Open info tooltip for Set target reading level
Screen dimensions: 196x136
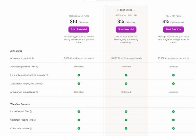[x=35, y=120]
